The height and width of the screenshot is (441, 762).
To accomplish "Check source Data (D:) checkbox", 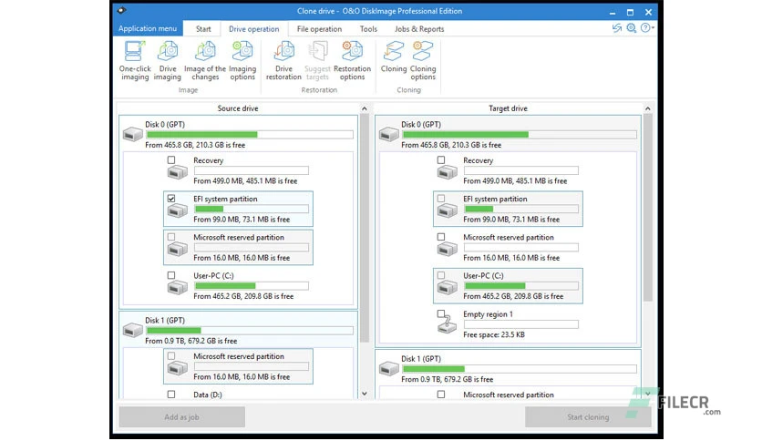I will tap(171, 395).
